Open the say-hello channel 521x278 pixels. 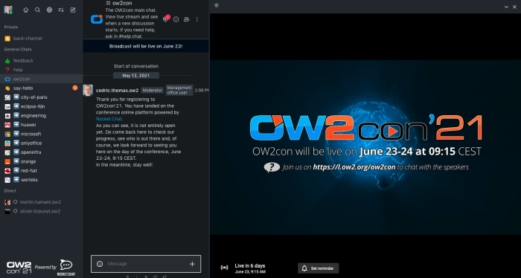(x=41, y=88)
